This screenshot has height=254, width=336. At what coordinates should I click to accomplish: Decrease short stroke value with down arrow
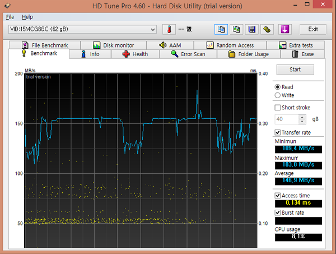(x=302, y=122)
